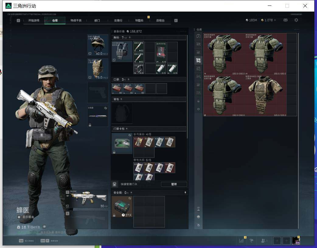Click help icon next to 背包
This screenshot has height=248, width=317.
121,99
